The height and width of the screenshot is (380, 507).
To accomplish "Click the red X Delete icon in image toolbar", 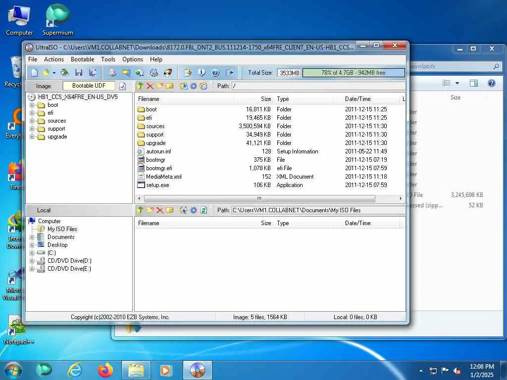I will tap(150, 86).
